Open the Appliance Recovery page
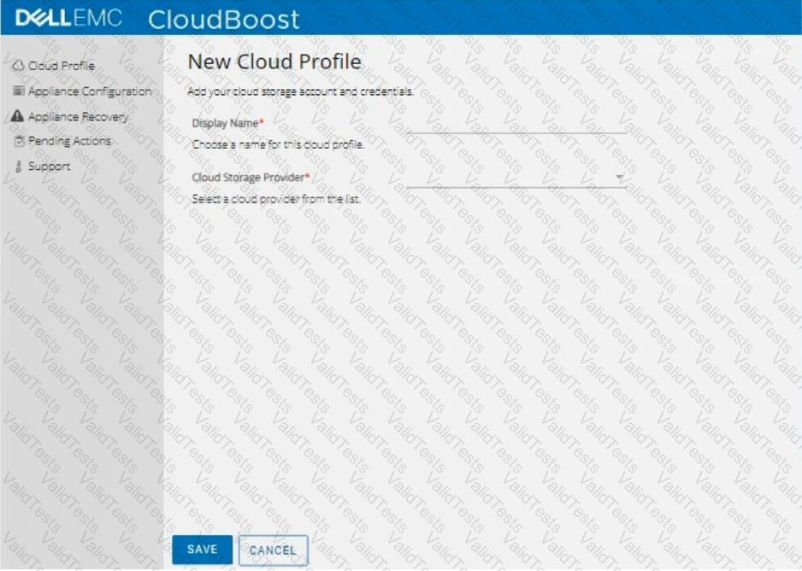Viewport: 802px width, 571px height. 78,116
